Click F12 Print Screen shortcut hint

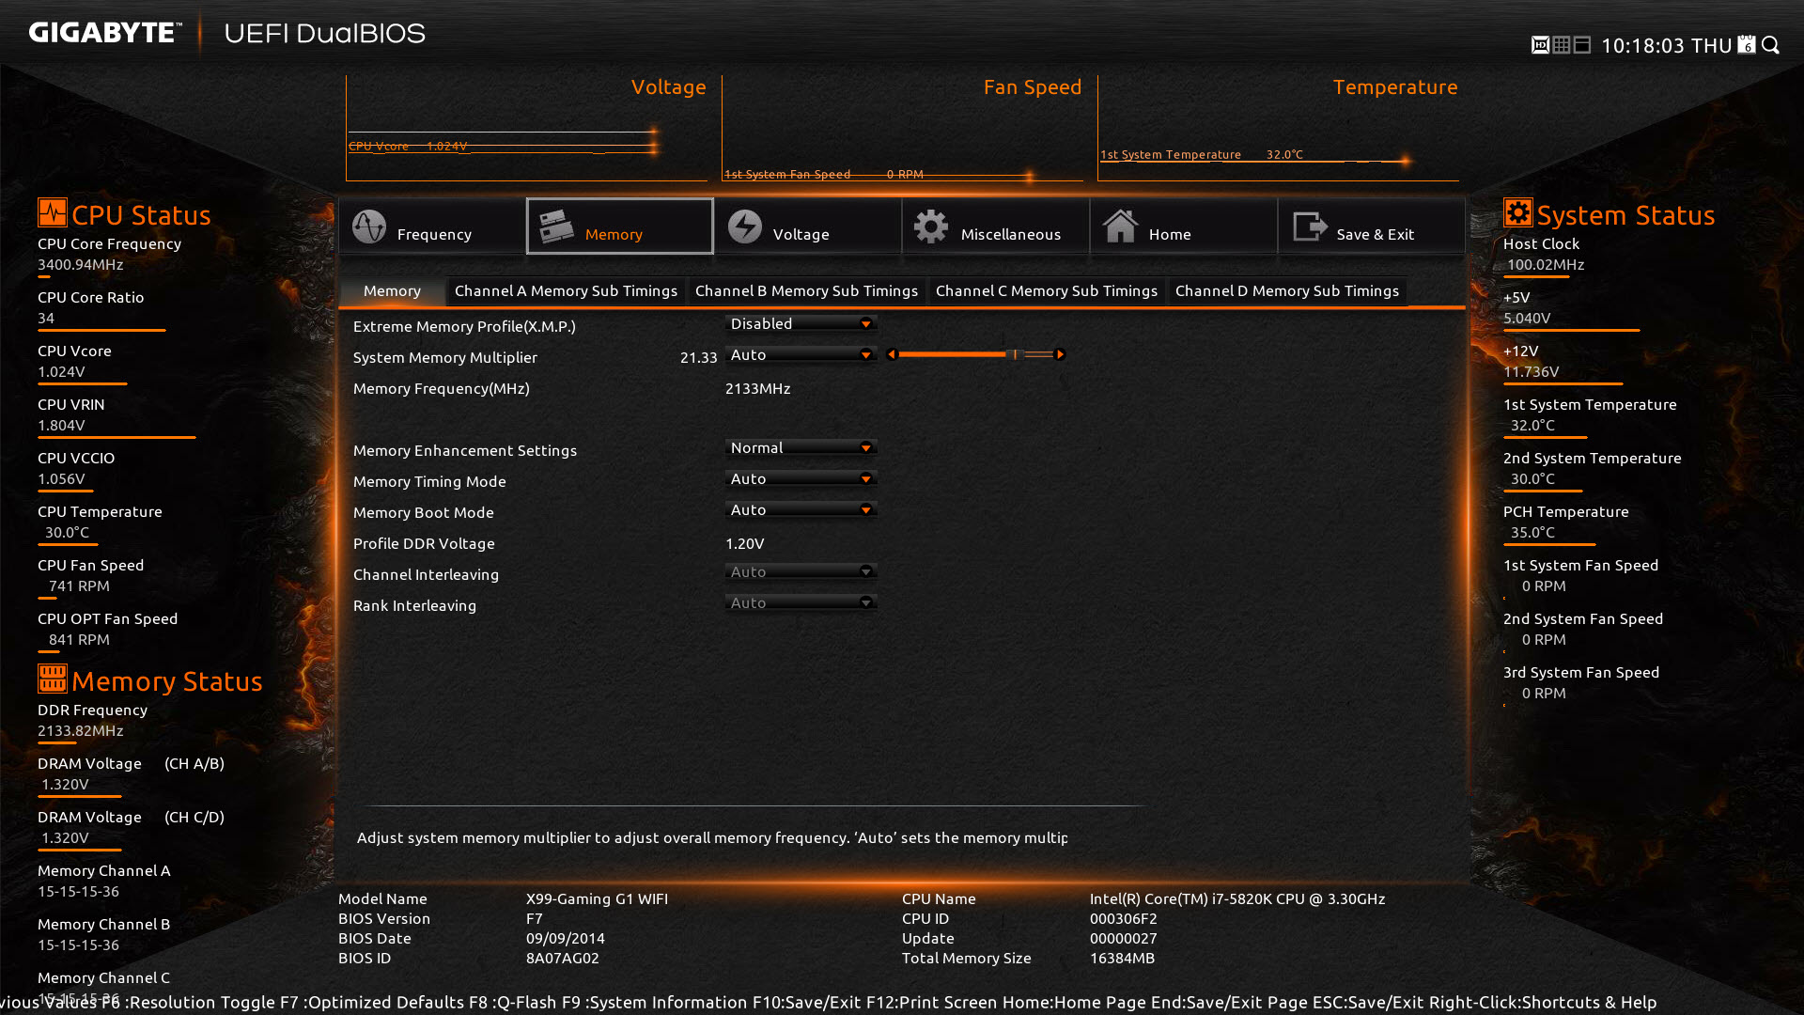pyautogui.click(x=932, y=1002)
